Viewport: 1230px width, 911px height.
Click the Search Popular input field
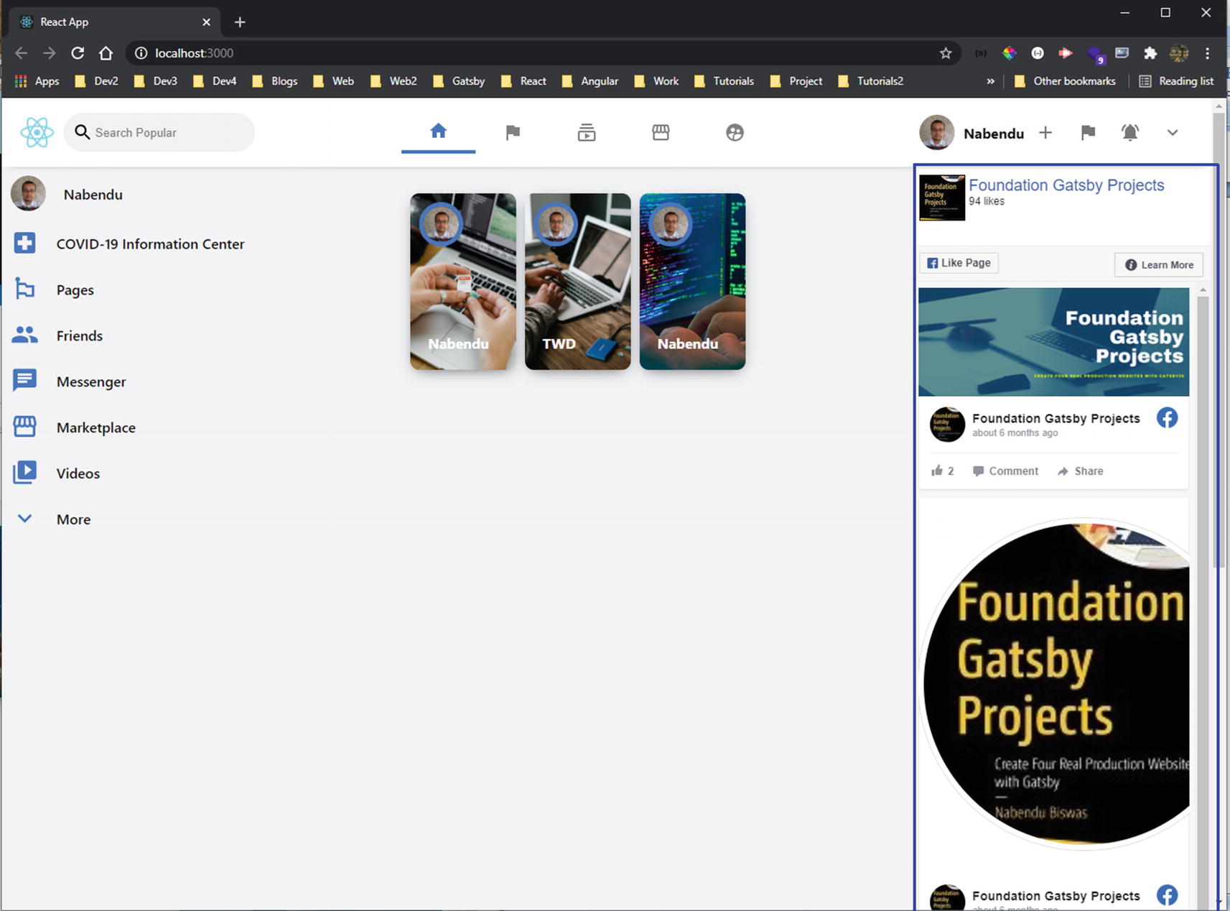(x=169, y=133)
